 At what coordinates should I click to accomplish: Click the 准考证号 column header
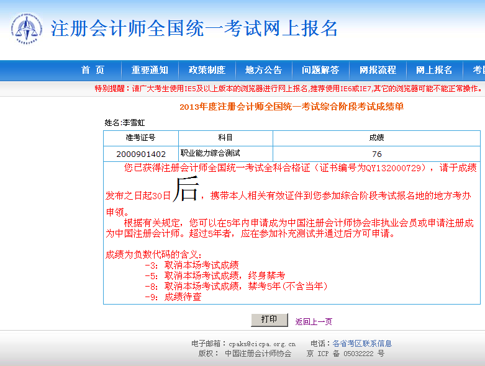point(140,138)
